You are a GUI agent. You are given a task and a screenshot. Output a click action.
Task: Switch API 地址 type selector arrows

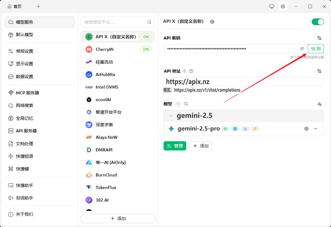pos(184,71)
